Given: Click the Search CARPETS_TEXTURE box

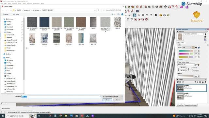Looking at the screenshot, I should click(113, 10).
